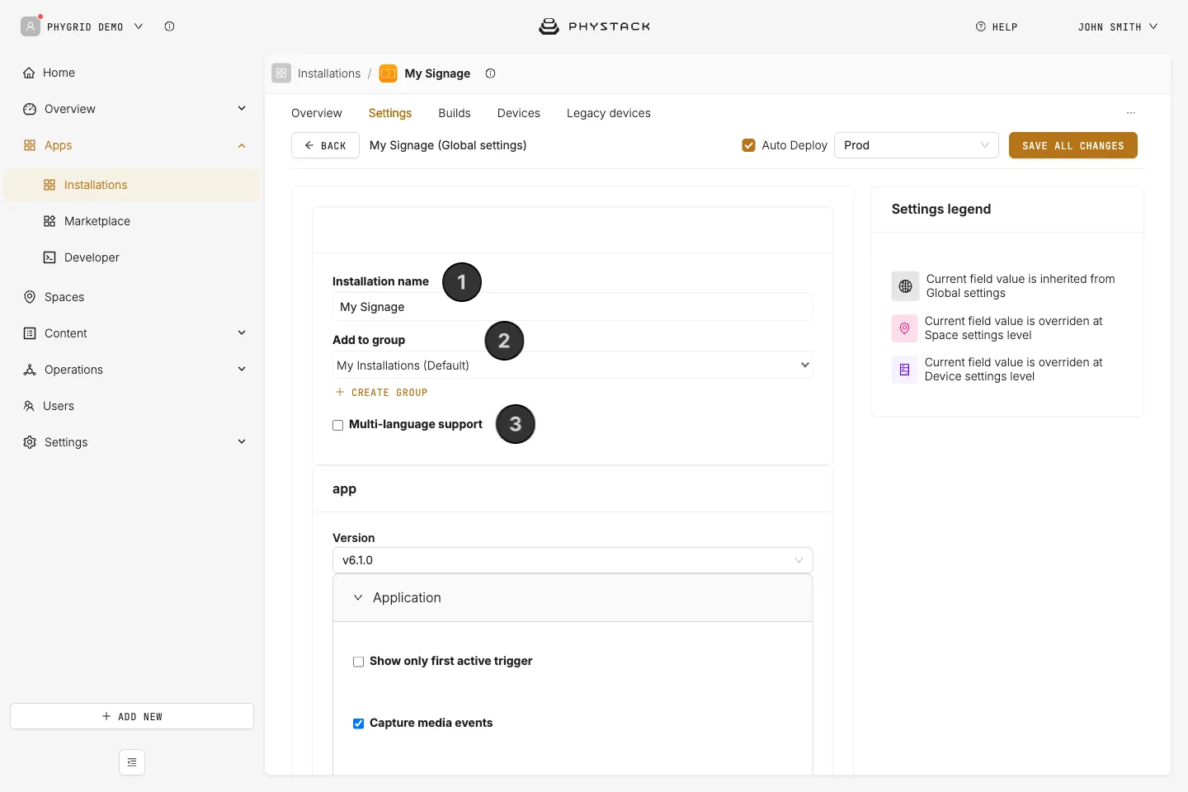Expand the Overview sidebar chevron

tap(242, 108)
